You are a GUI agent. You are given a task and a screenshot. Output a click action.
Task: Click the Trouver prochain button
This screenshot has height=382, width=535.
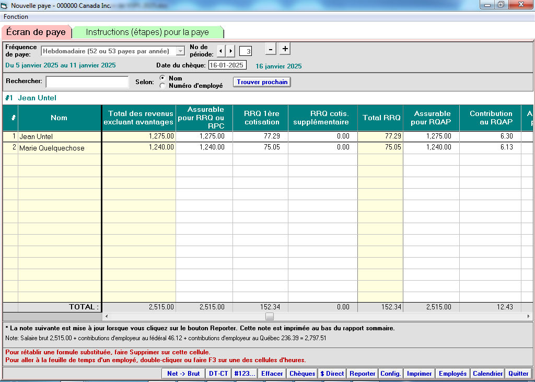pyautogui.click(x=262, y=82)
